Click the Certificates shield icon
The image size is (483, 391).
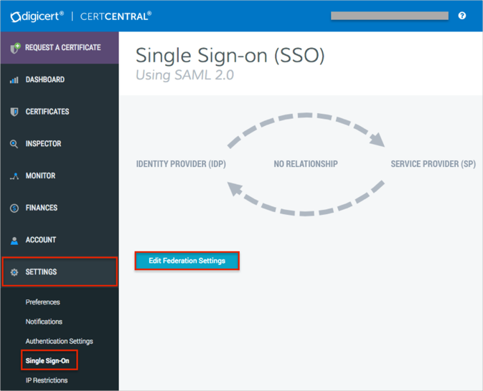pyautogui.click(x=14, y=112)
